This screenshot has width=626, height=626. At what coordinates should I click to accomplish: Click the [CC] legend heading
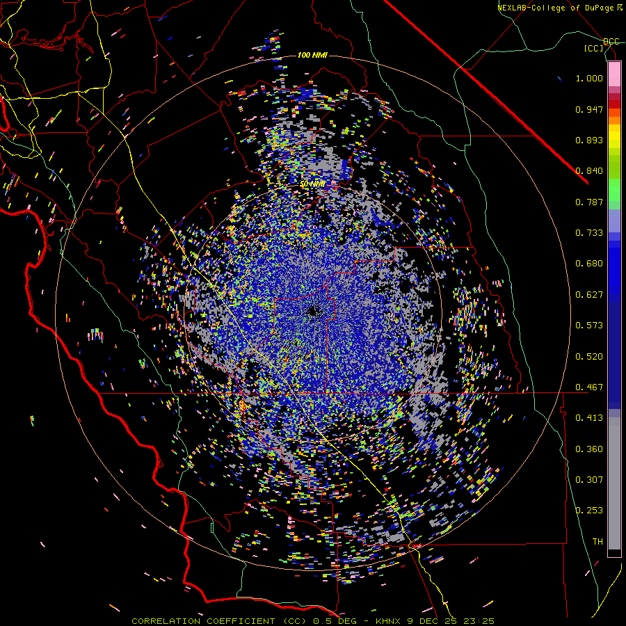[594, 48]
